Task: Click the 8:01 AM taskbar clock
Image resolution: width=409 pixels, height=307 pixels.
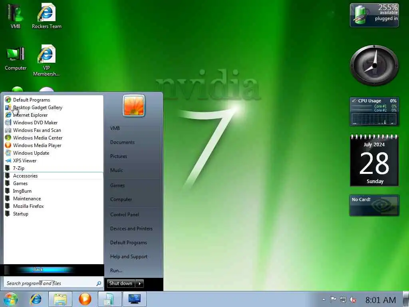Action: click(380, 300)
